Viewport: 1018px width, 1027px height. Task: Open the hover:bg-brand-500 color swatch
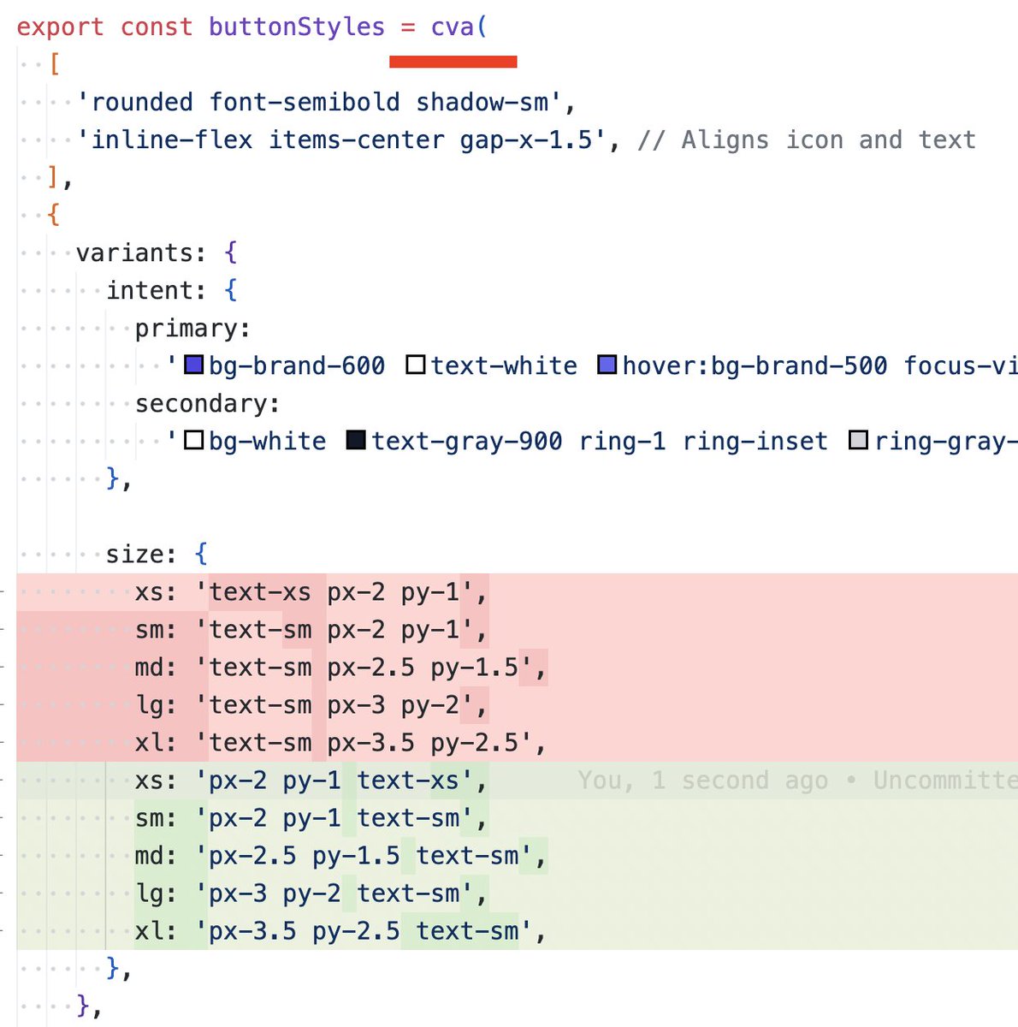607,365
